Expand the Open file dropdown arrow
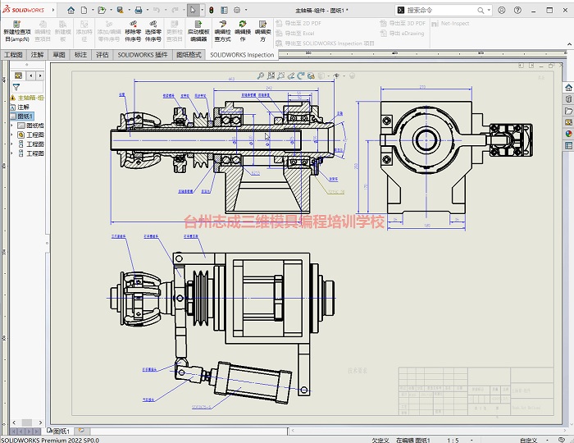 (111, 10)
